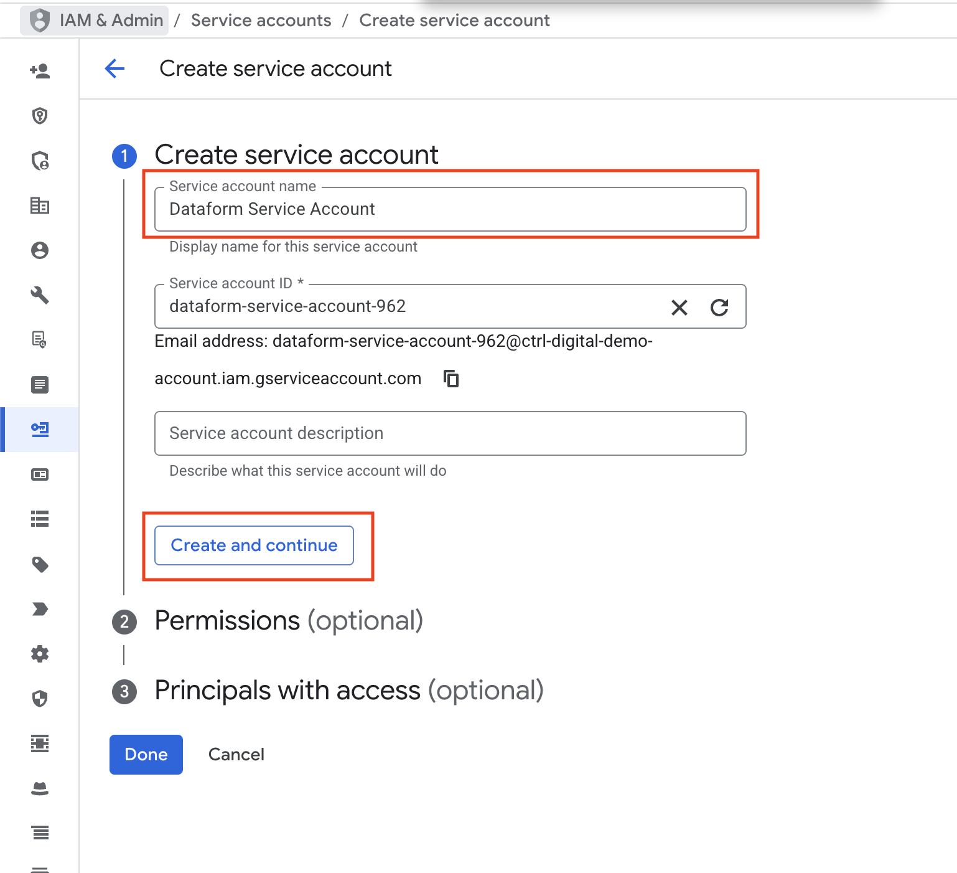The image size is (957, 873).
Task: Click the back arrow beside Create service account
Action: tap(115, 68)
